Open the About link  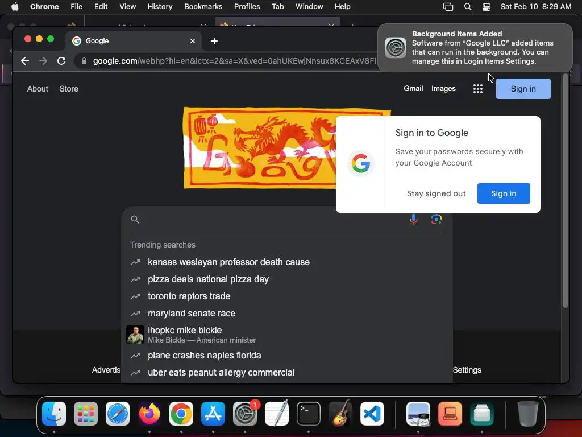coord(38,89)
